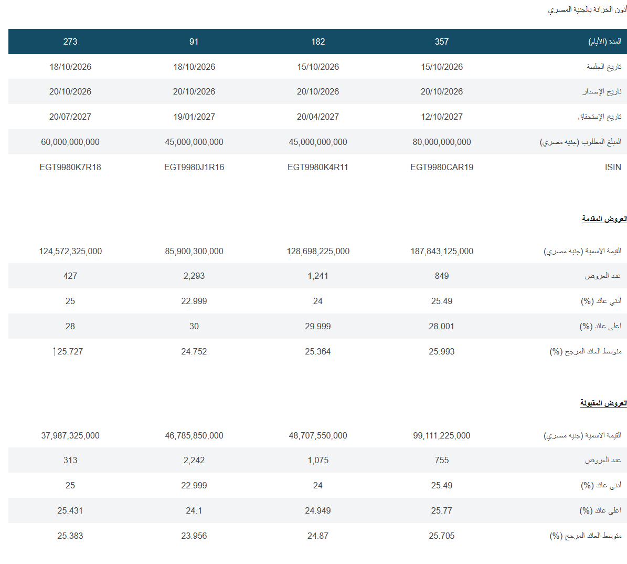Click required amount 60,000,000,000

(x=70, y=142)
